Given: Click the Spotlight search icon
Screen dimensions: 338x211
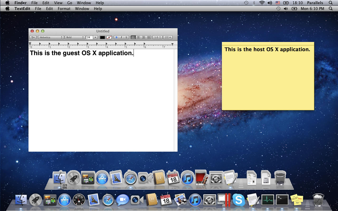Looking at the screenshot, I should (331, 3).
